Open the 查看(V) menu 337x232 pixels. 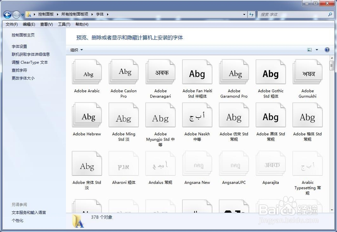(x=47, y=24)
